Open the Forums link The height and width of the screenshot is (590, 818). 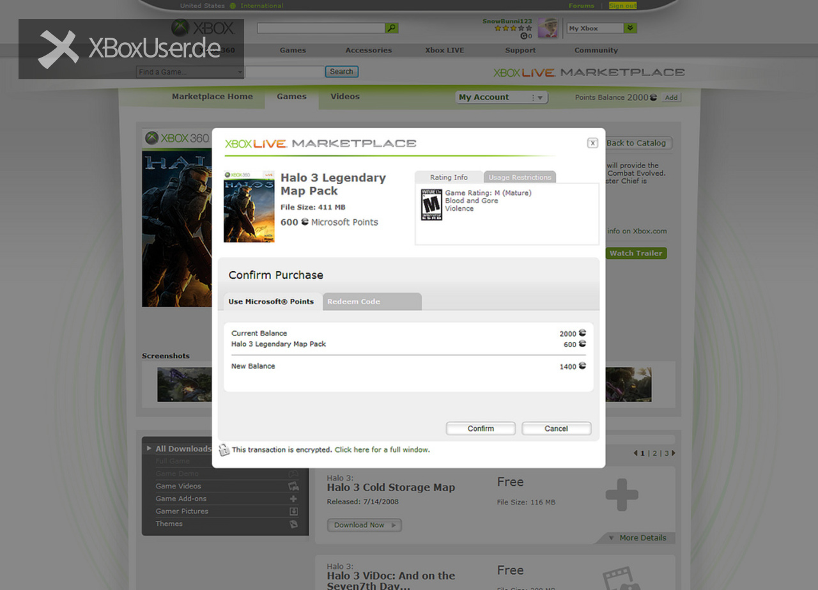pyautogui.click(x=581, y=6)
